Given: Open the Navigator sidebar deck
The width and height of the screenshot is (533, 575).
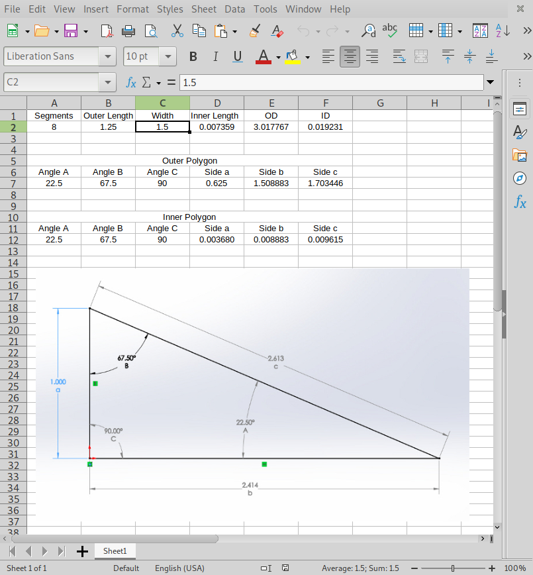Looking at the screenshot, I should click(x=520, y=179).
